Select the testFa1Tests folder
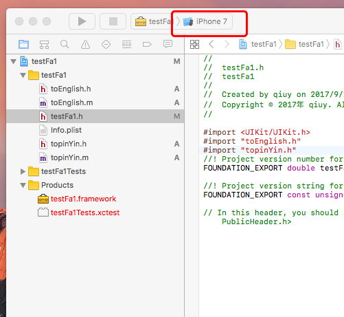Image resolution: width=344 pixels, height=317 pixels. pos(95,171)
